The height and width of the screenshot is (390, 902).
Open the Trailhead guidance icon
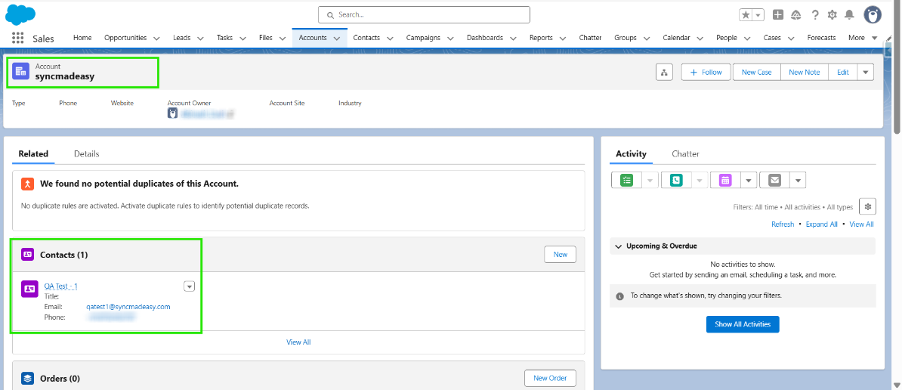point(796,15)
